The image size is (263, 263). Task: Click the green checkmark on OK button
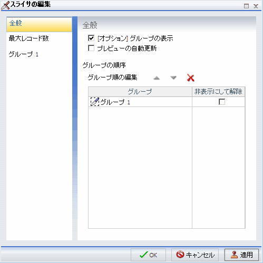click(143, 255)
